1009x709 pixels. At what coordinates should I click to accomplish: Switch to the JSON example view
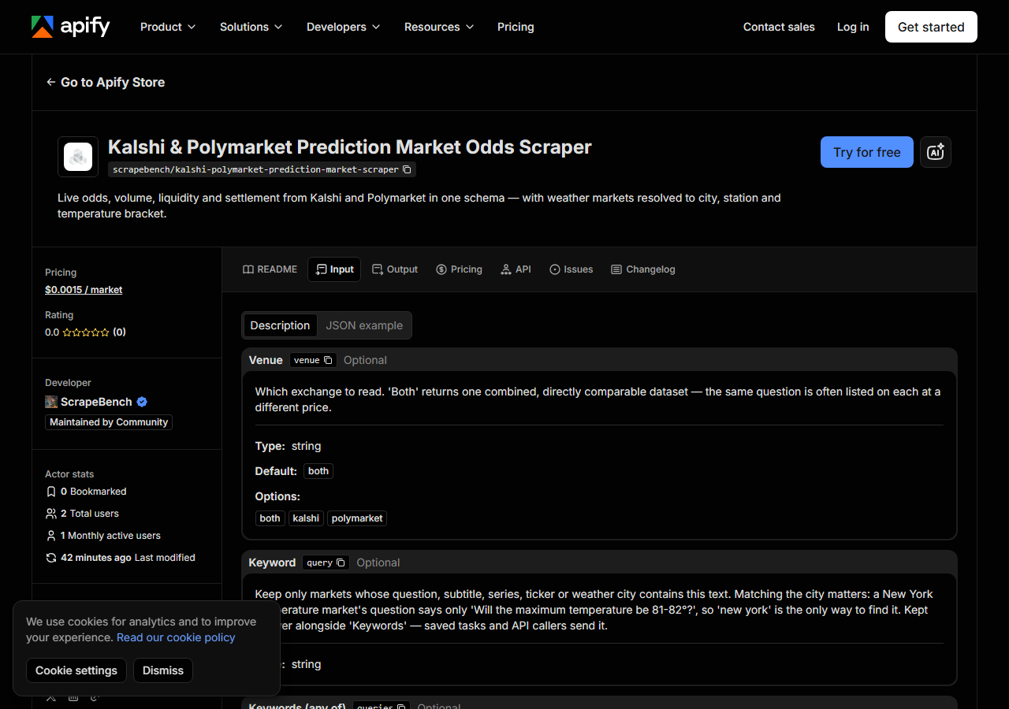click(364, 325)
